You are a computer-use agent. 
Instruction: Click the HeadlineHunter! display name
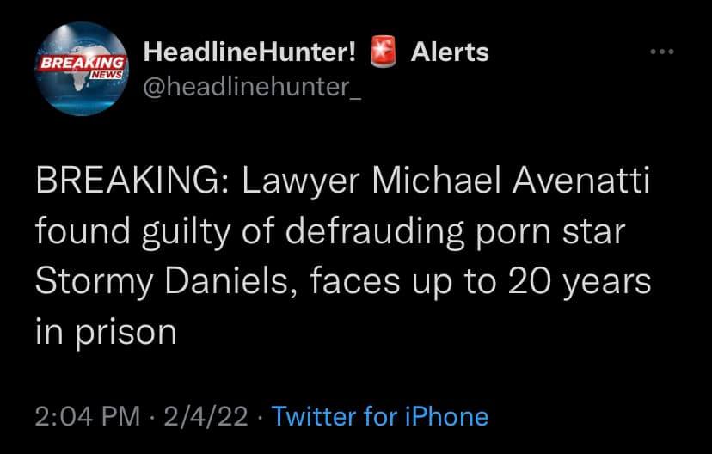point(250,52)
